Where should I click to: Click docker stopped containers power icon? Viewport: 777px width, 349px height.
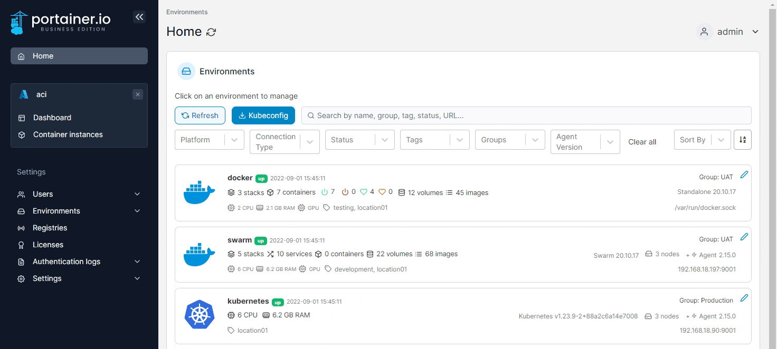pos(345,192)
